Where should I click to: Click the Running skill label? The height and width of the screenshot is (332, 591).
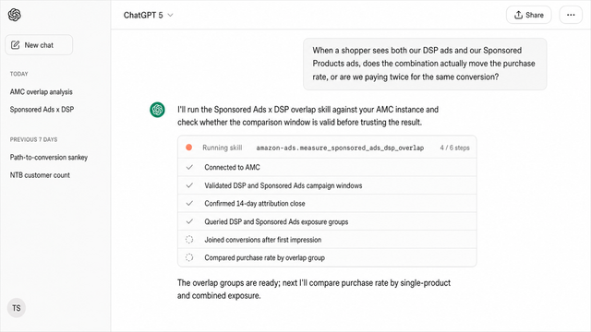coord(222,148)
